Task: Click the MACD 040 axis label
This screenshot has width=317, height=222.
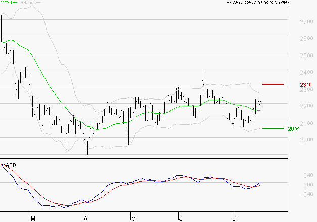Action: point(308,175)
